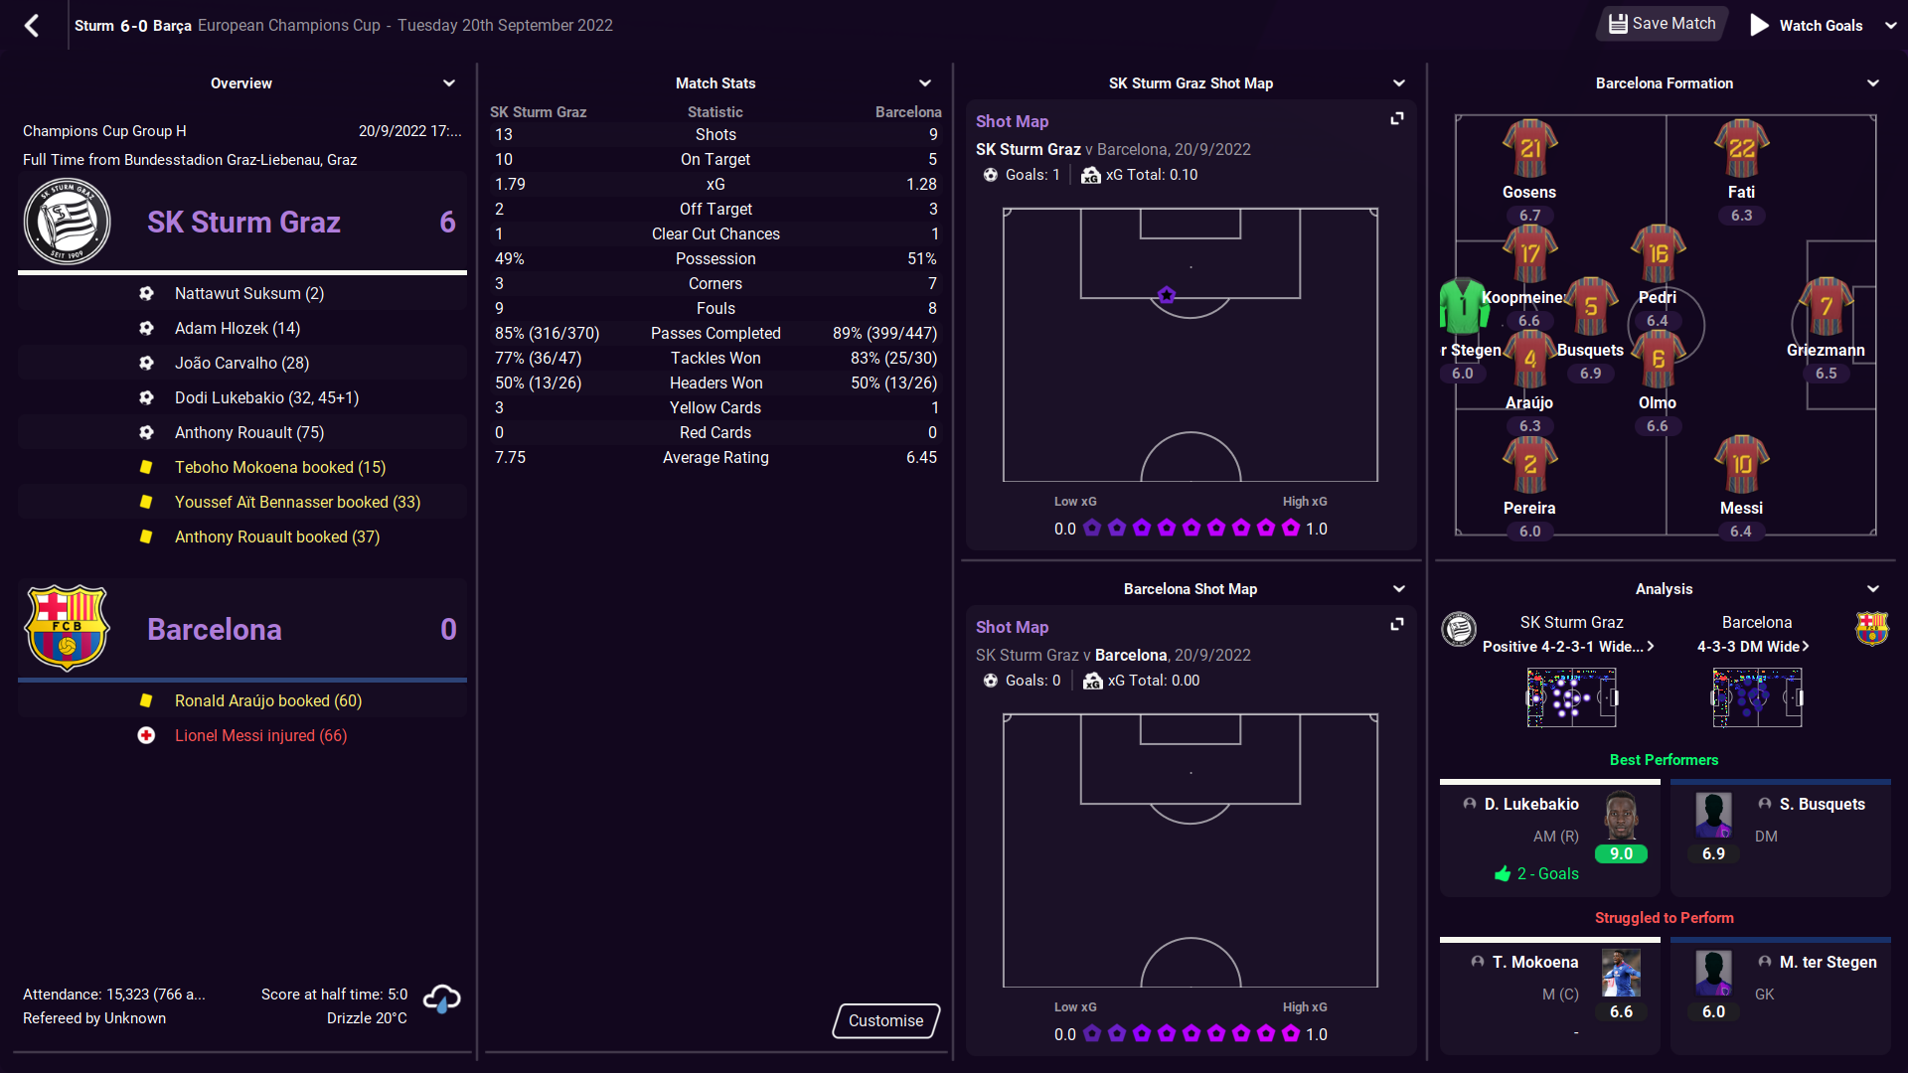Click the Passes Completed statistic row
The height and width of the screenshot is (1073, 1908).
point(715,333)
